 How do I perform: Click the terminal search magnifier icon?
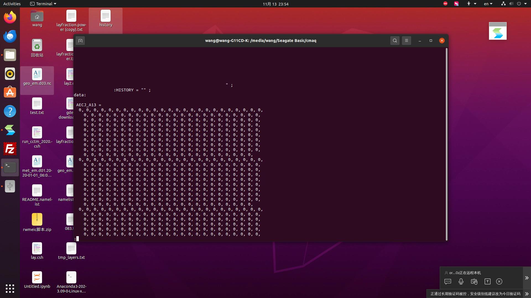coord(395,41)
